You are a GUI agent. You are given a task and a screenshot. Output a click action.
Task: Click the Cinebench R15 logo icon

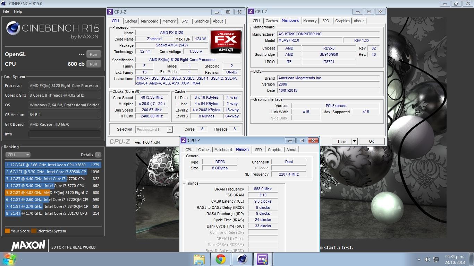(13, 28)
